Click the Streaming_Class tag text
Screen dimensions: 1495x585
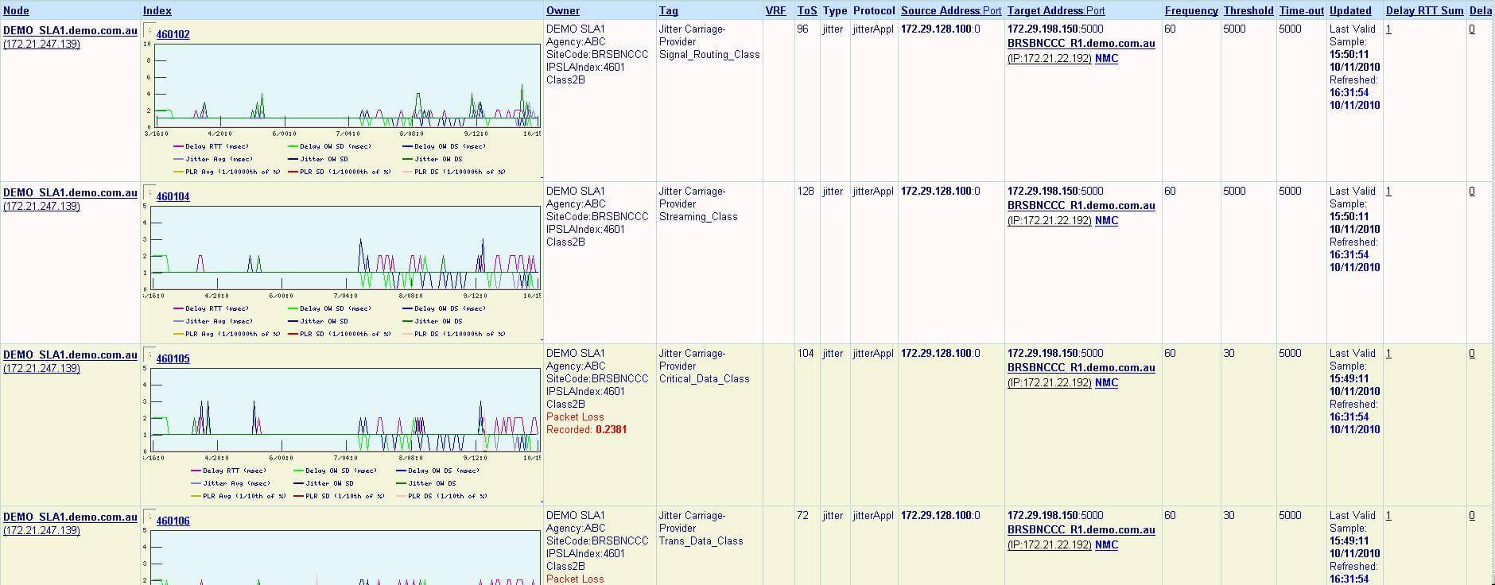click(698, 216)
